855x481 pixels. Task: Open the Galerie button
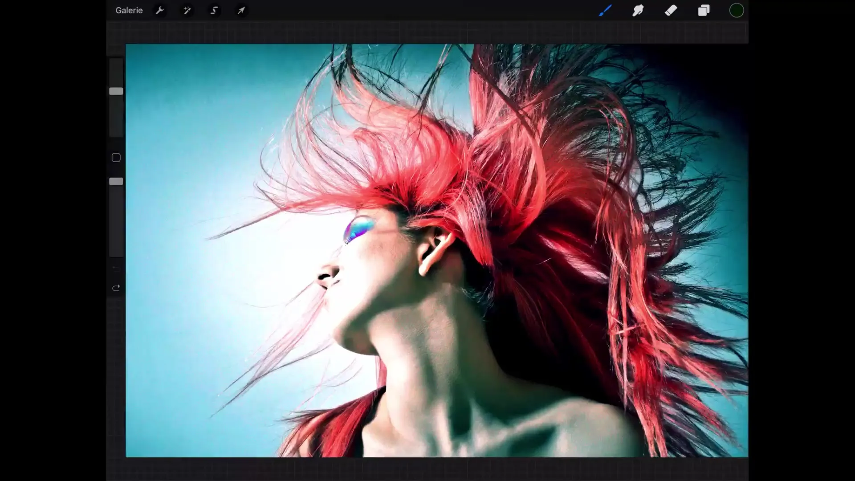tap(129, 10)
